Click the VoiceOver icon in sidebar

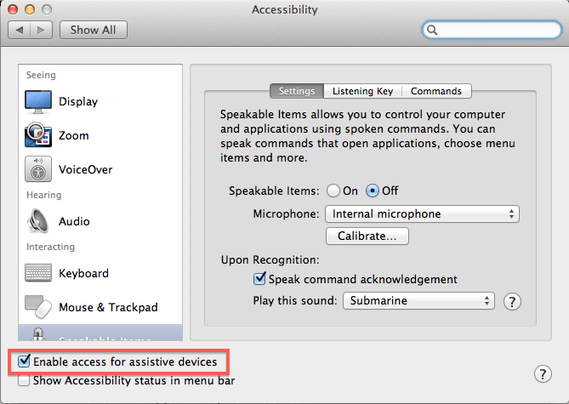38,169
